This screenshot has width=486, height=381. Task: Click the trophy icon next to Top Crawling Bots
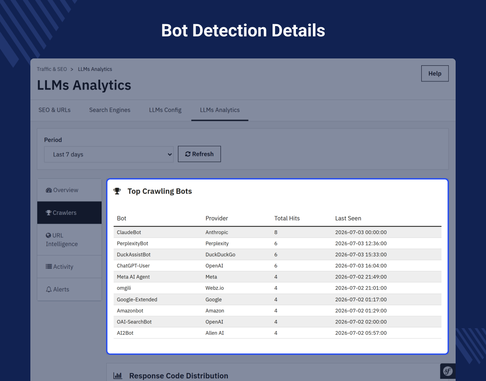click(117, 191)
